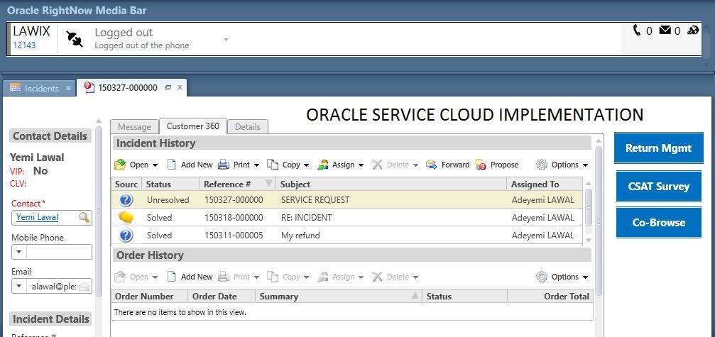Screen dimensions: 715x337
Task: Expand Copy dropdown arrow in Incident History
Action: pos(307,165)
